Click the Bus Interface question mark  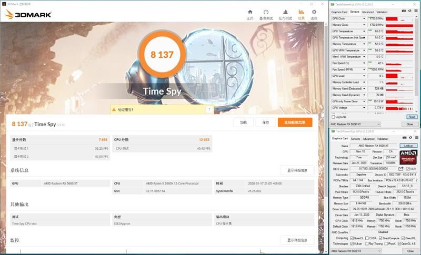pyautogui.click(x=416, y=180)
